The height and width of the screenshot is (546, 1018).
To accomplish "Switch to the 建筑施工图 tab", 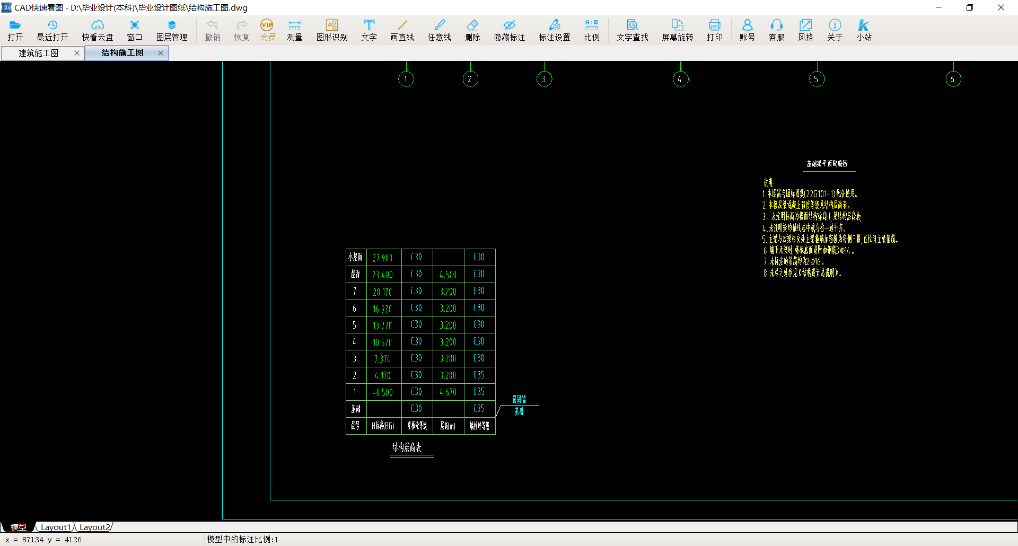I will (39, 53).
